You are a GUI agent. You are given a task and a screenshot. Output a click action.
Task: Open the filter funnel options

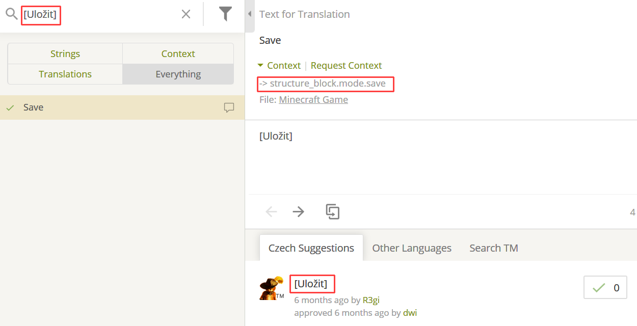click(225, 14)
